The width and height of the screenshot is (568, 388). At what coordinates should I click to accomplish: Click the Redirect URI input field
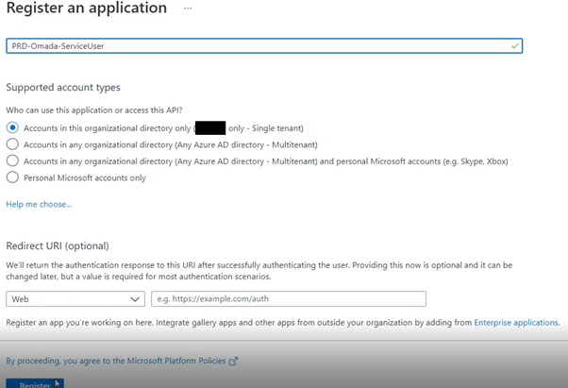point(289,299)
